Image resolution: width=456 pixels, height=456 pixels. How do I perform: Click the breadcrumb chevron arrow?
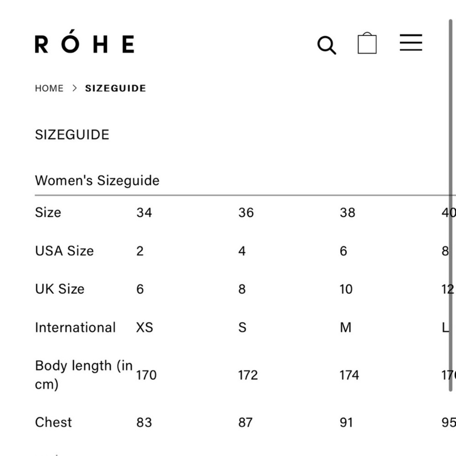click(x=74, y=88)
